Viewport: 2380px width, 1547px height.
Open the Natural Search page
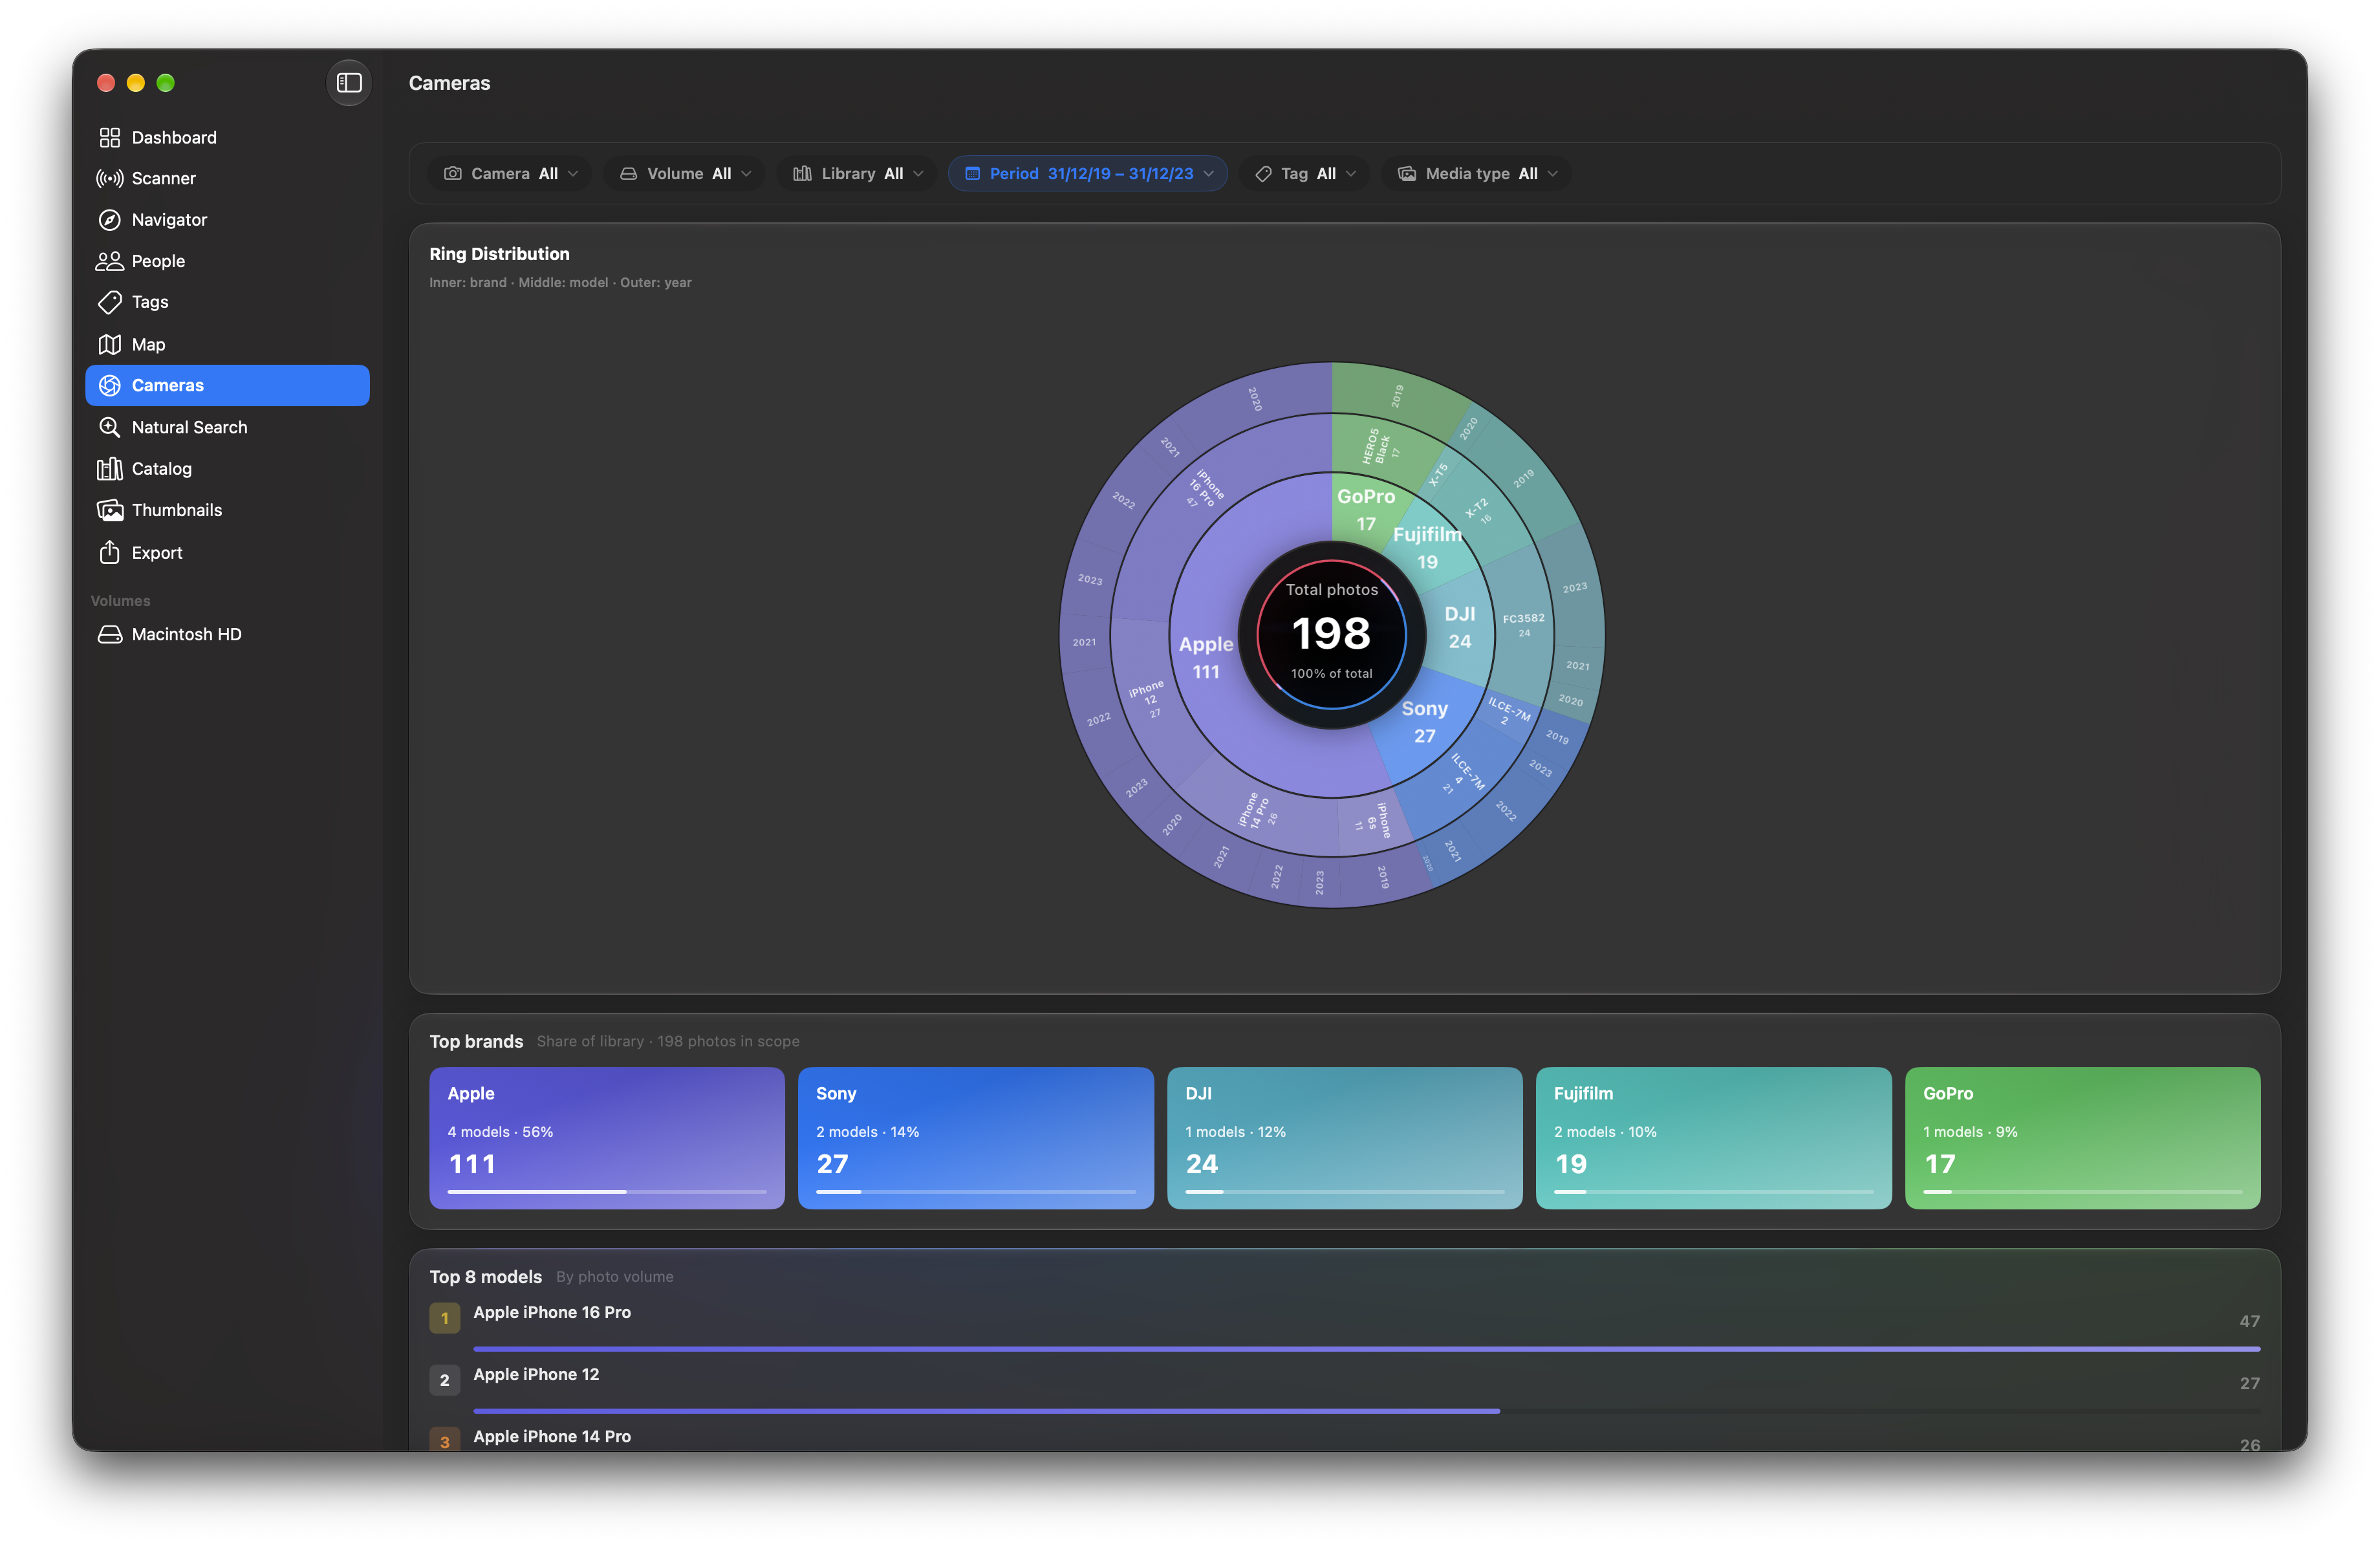pyautogui.click(x=228, y=428)
